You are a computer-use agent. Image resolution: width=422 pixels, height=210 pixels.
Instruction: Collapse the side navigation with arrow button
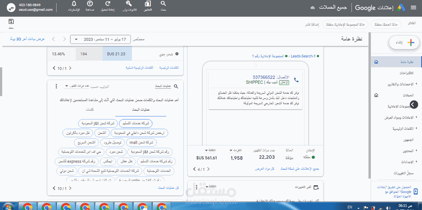[414, 104]
